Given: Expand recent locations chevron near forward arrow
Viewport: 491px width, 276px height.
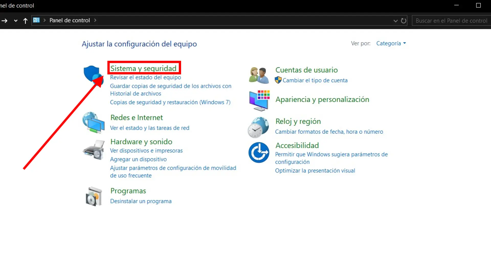Looking at the screenshot, I should pyautogui.click(x=16, y=21).
